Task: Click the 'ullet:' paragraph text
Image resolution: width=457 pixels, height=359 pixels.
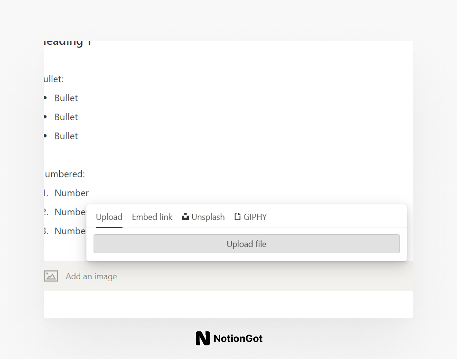Action: point(54,79)
